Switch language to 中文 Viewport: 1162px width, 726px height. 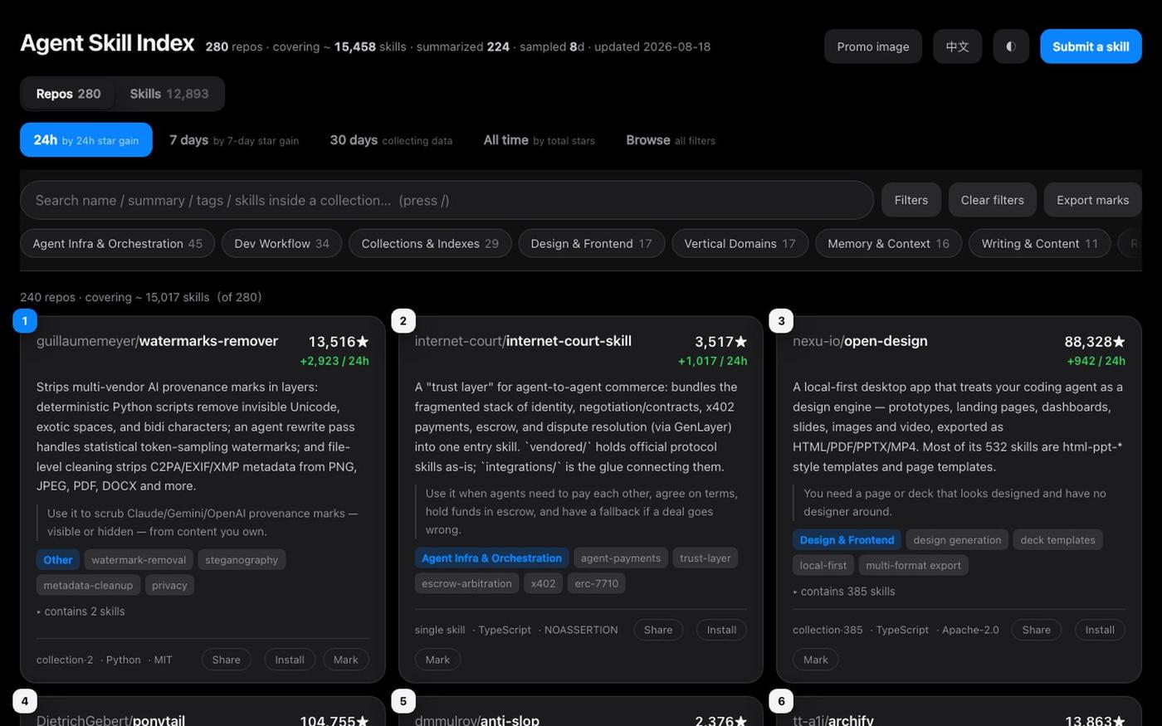(x=957, y=46)
